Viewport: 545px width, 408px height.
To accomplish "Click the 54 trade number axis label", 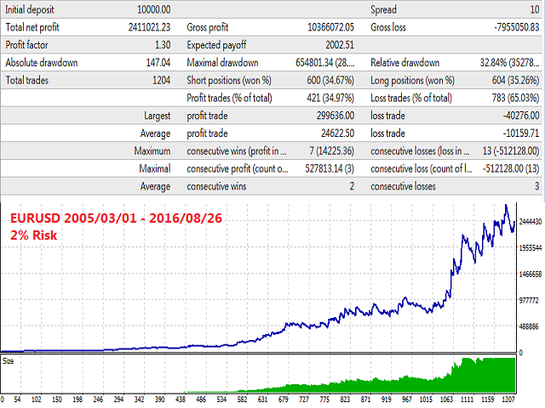I will pyautogui.click(x=17, y=399).
